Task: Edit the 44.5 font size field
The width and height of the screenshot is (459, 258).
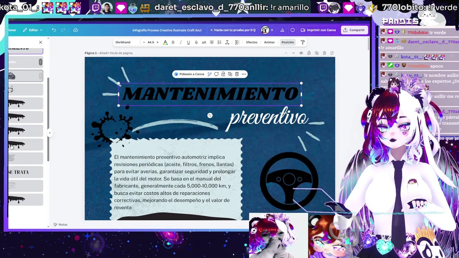Action: pos(151,42)
